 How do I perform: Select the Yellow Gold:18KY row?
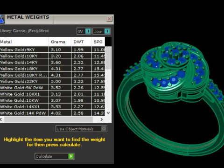pos(52,69)
